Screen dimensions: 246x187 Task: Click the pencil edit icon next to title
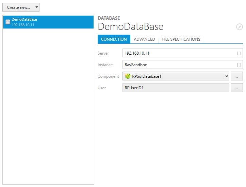(240, 27)
